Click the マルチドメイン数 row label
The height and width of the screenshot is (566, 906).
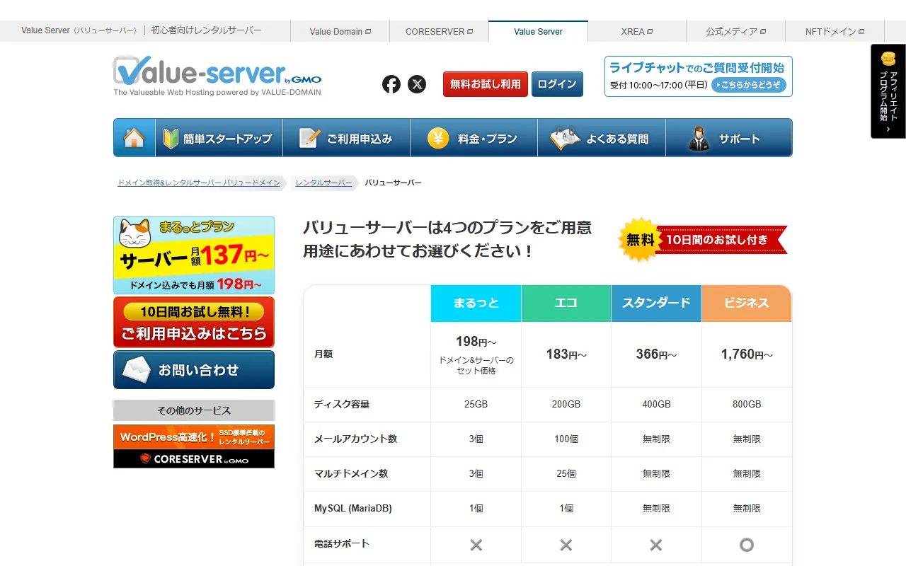(351, 474)
